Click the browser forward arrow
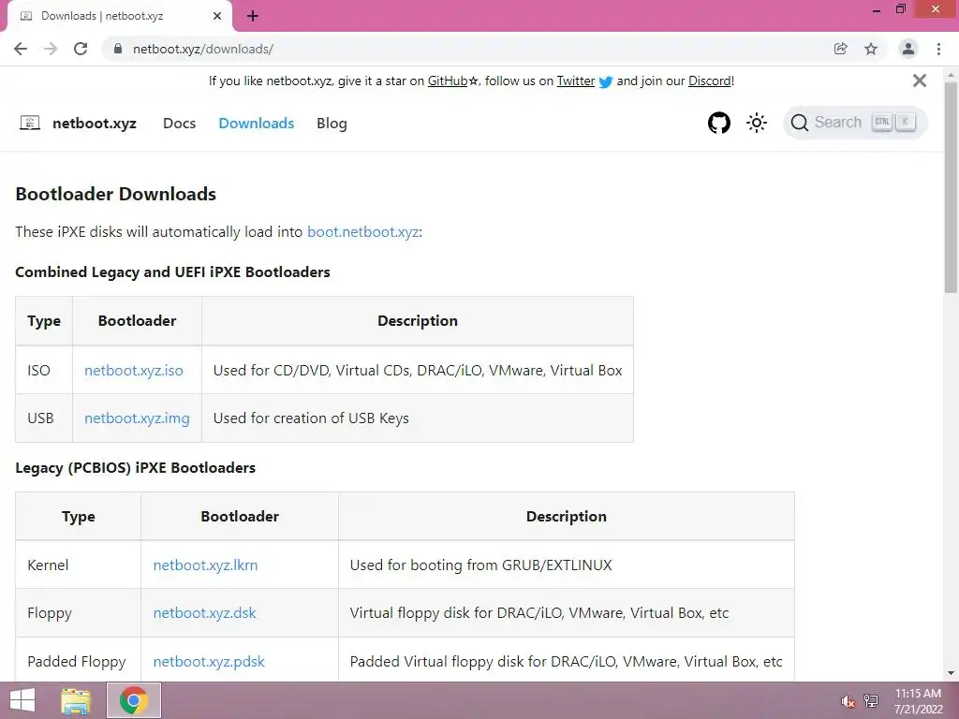Viewport: 959px width, 719px height. tap(51, 49)
